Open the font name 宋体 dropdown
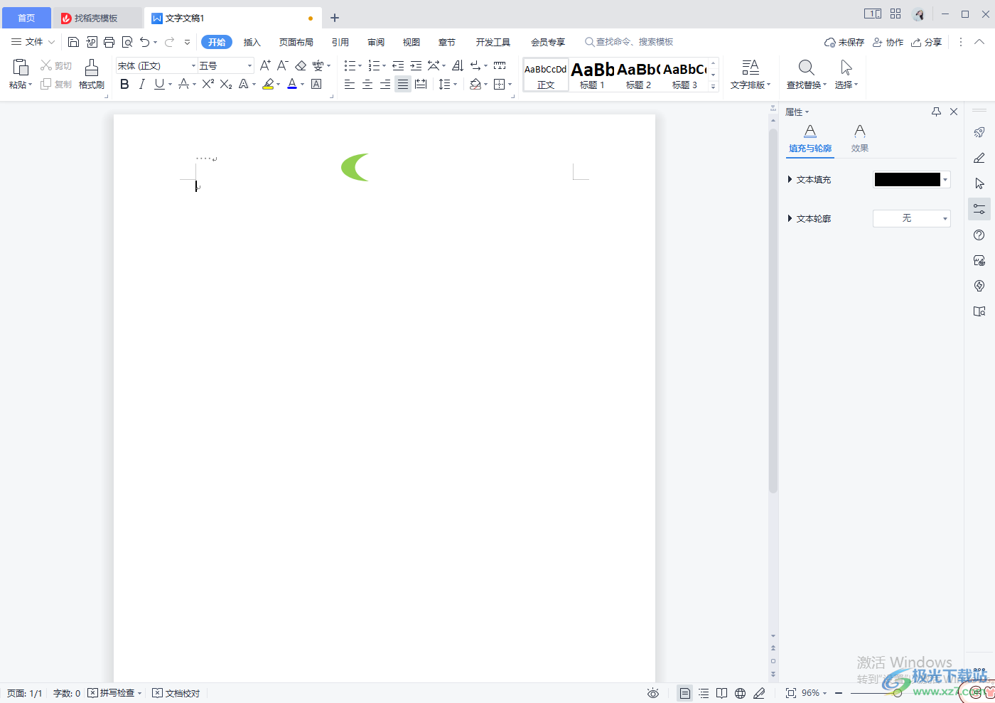Screen dimensions: 995x703 tap(193, 65)
